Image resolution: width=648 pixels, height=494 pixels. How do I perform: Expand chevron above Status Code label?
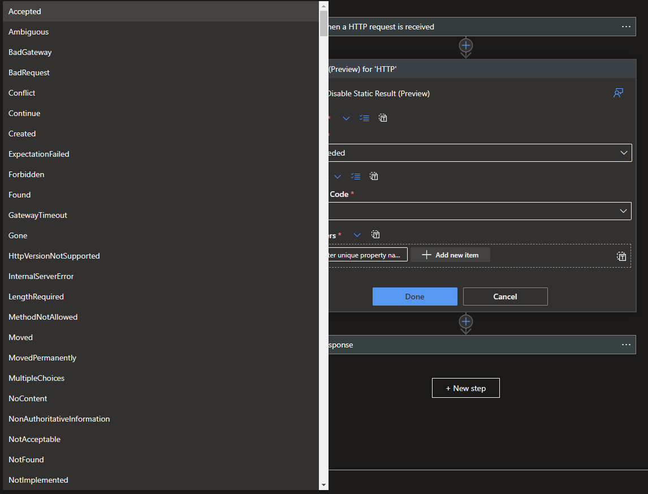(x=338, y=177)
